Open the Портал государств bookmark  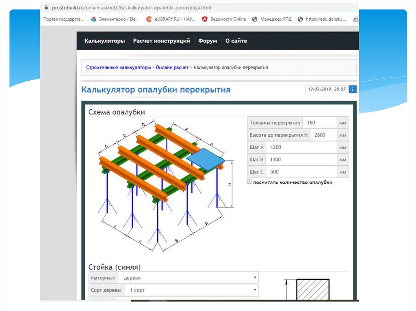click(x=64, y=19)
